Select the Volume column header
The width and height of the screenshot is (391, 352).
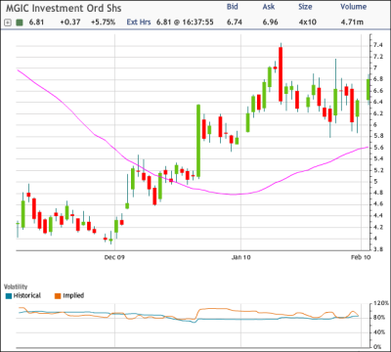[x=354, y=7]
